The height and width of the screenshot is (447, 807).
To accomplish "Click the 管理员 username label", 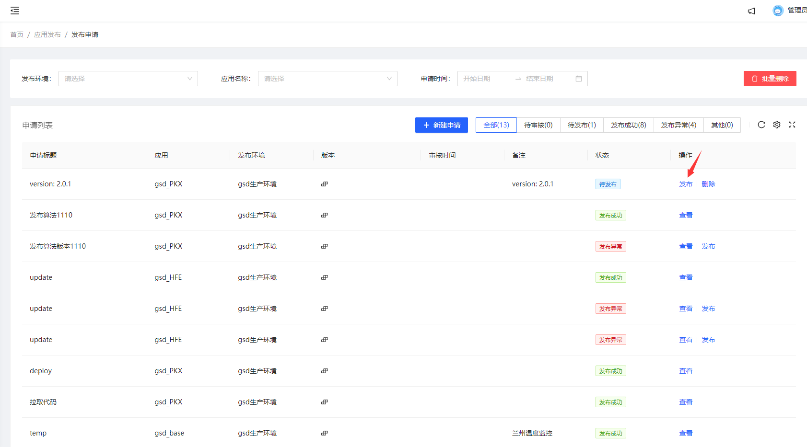I will point(797,10).
